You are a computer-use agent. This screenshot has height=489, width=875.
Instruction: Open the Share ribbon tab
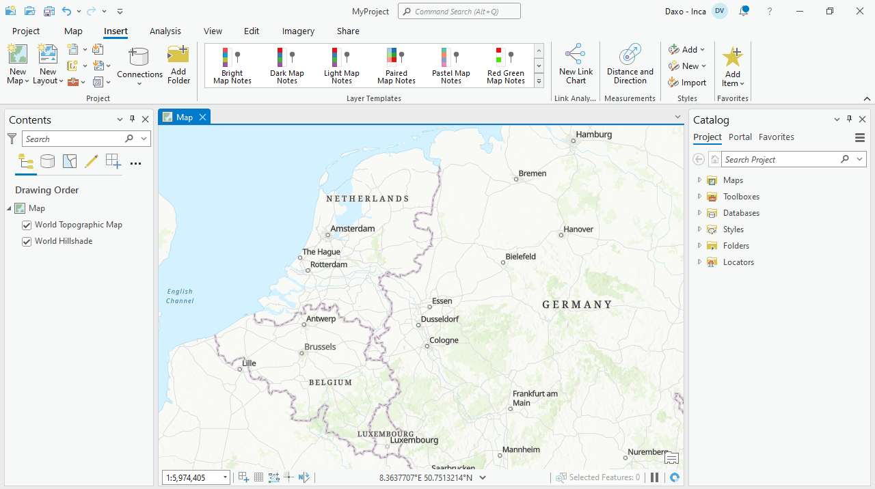tap(348, 31)
